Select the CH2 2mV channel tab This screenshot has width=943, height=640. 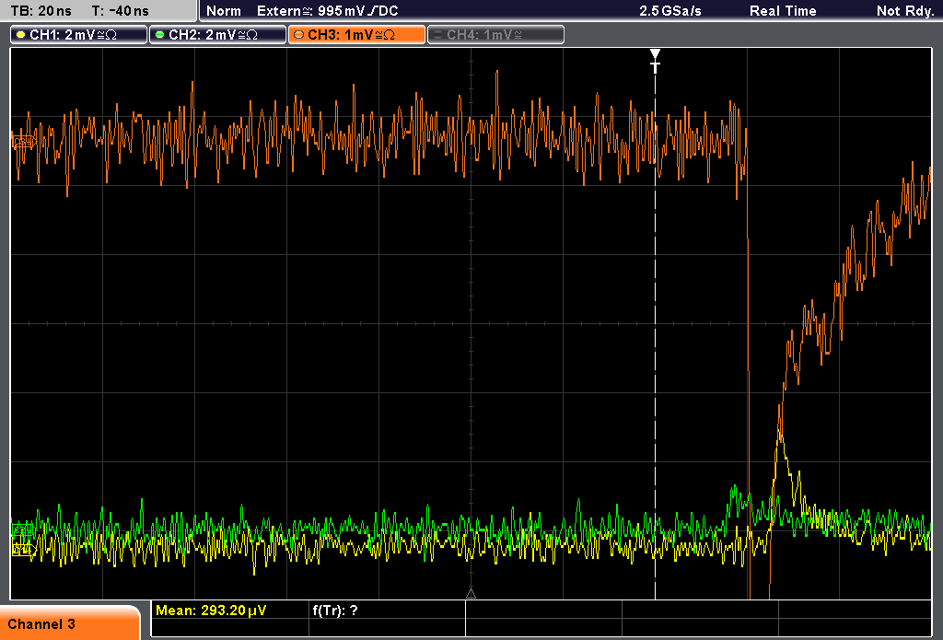coord(217,35)
